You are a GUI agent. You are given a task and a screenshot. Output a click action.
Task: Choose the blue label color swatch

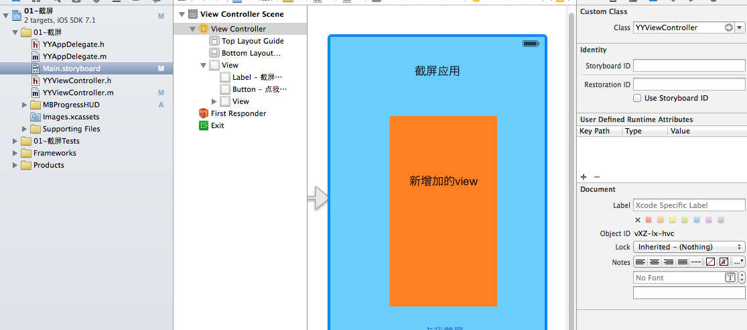pyautogui.click(x=697, y=220)
